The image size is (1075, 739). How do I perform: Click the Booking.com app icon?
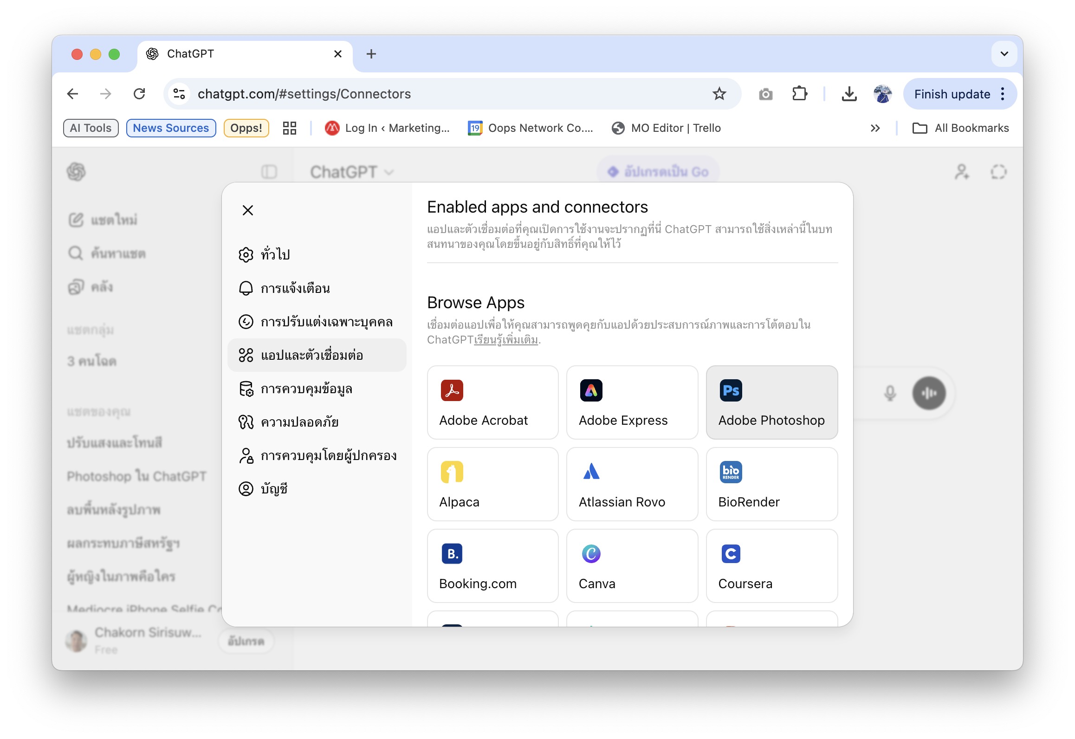[x=452, y=554]
